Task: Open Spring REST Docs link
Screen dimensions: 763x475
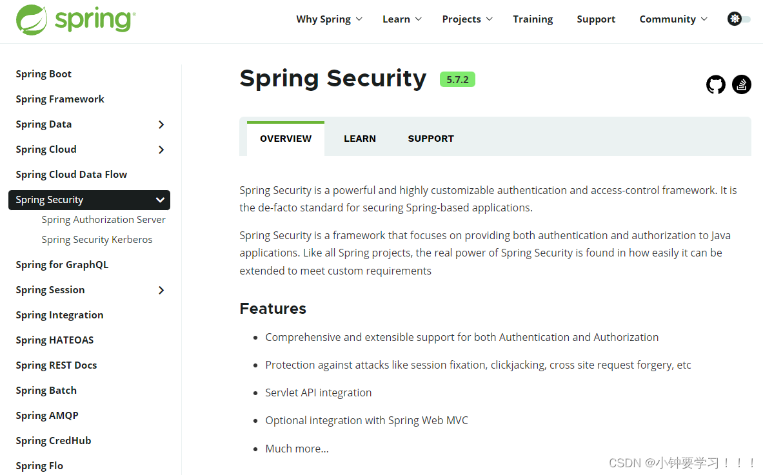Action: 56,365
